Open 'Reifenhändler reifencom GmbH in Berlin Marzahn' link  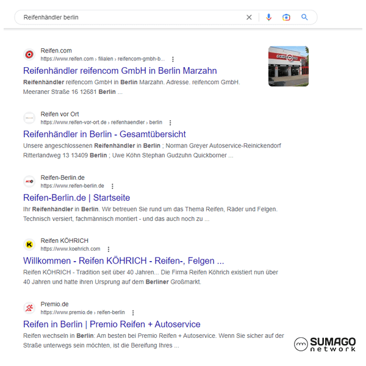coord(120,71)
